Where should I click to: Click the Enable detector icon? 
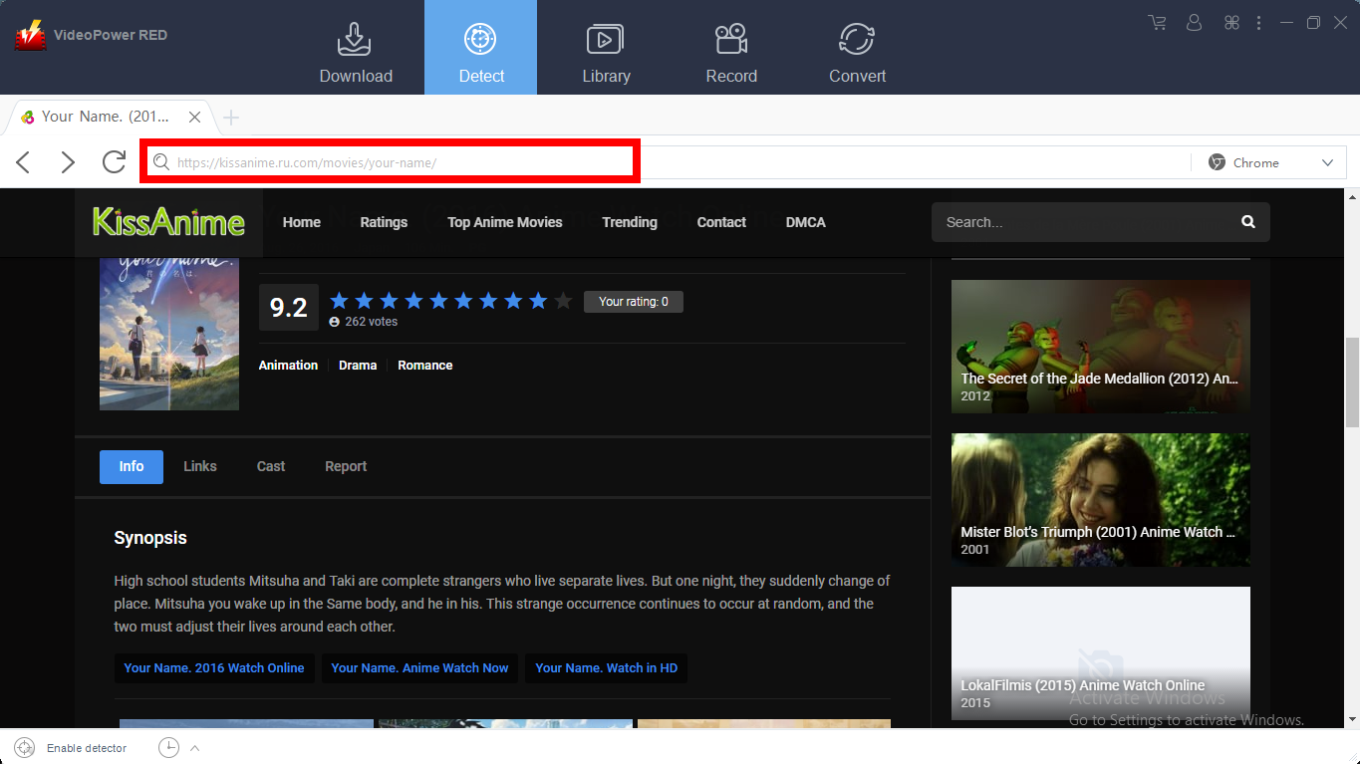click(x=25, y=748)
